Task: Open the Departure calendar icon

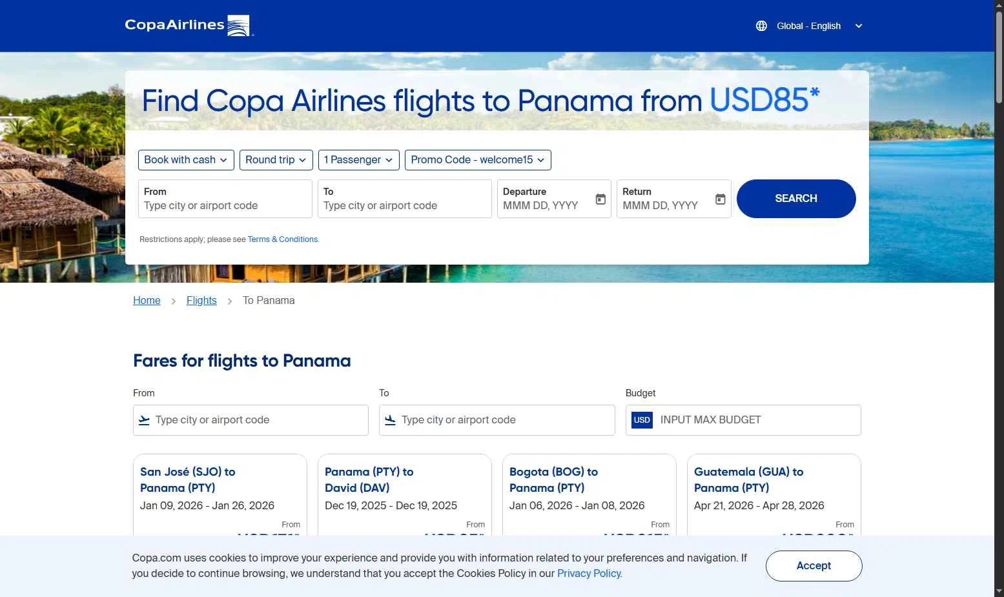Action: click(x=600, y=199)
